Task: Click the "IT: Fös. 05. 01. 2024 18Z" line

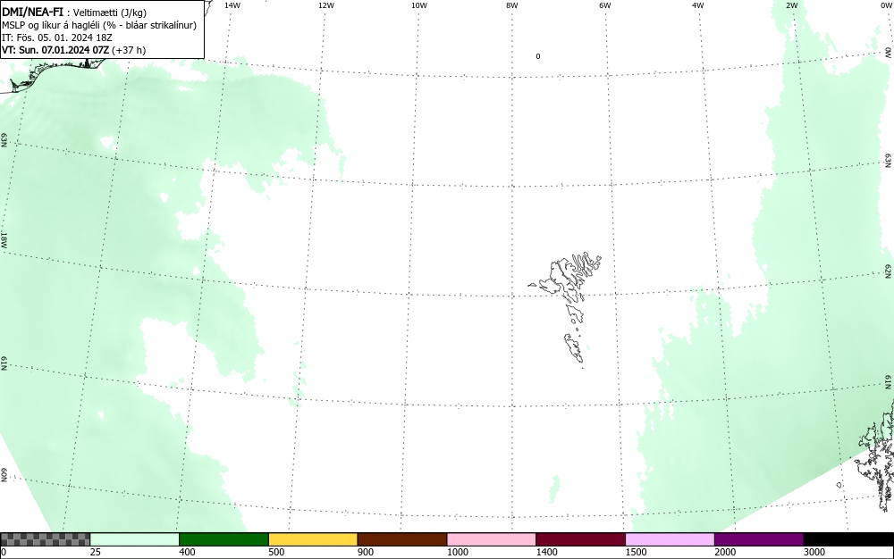Action: [57, 38]
